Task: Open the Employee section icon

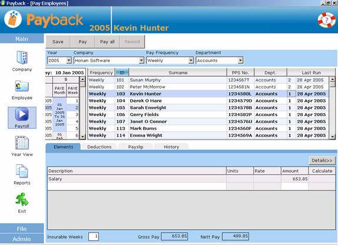Action: click(22, 87)
